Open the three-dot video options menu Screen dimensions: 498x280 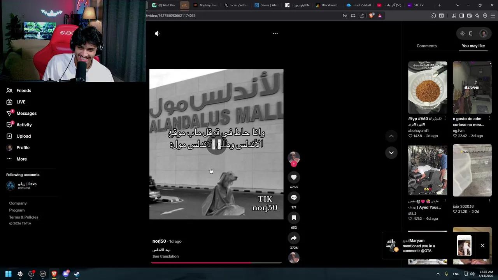click(275, 33)
